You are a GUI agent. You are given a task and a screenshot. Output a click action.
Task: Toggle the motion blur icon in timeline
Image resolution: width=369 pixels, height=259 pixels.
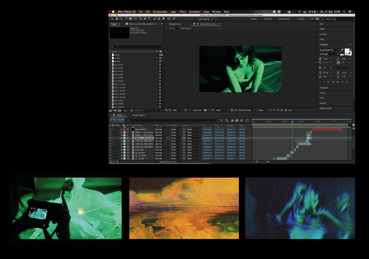click(x=241, y=120)
